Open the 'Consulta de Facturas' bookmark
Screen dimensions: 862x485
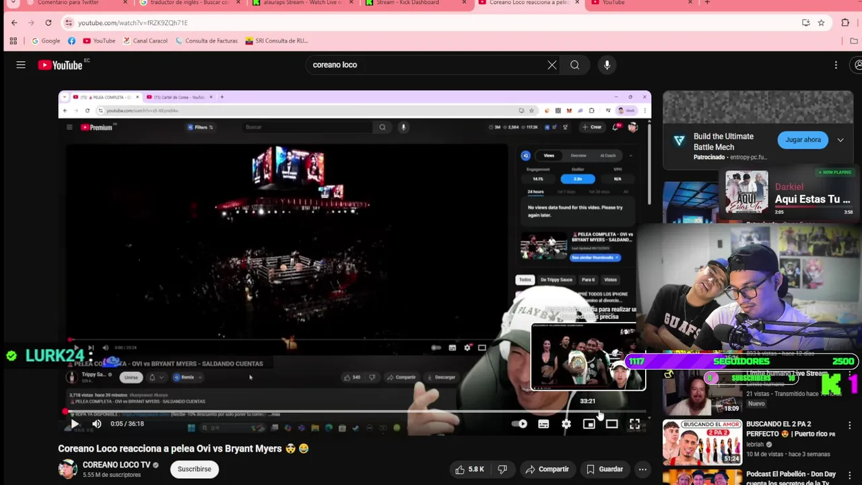pyautogui.click(x=206, y=40)
